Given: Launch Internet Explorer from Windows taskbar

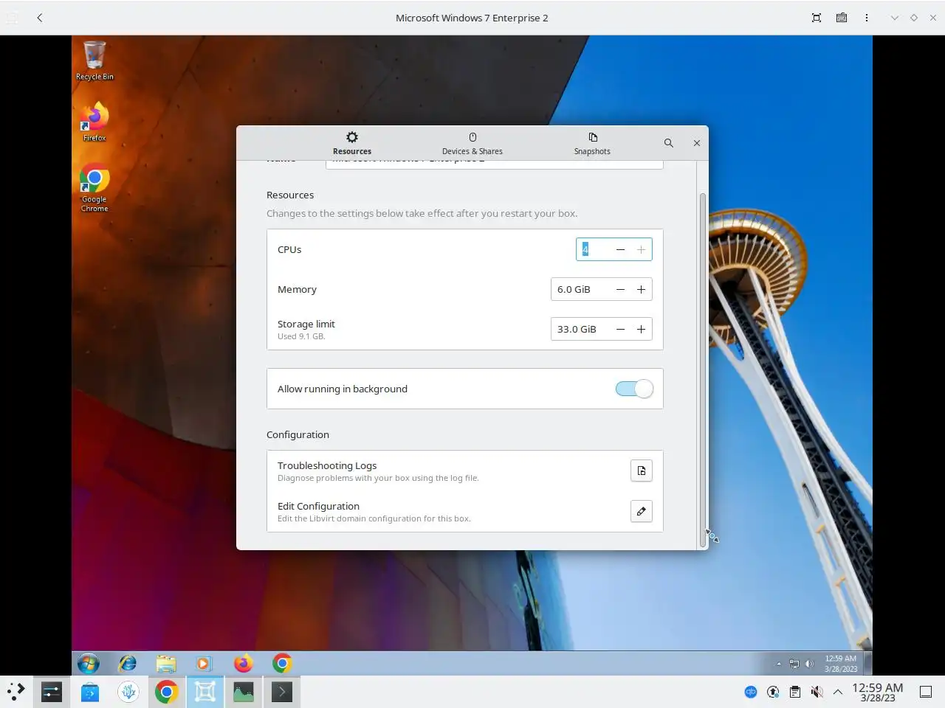Looking at the screenshot, I should click(x=128, y=664).
